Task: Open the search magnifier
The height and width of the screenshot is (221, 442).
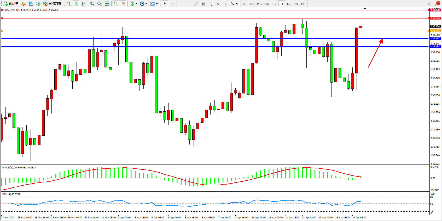Action: [x=429, y=4]
